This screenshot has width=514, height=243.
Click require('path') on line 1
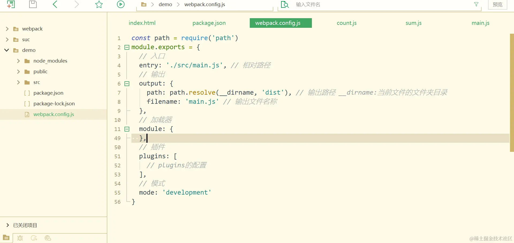click(x=210, y=38)
